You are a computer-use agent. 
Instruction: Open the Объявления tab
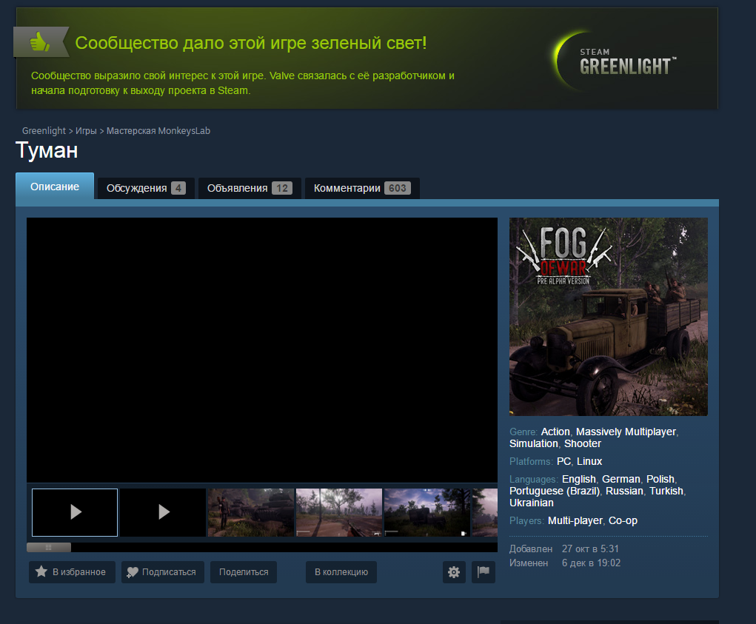click(x=250, y=189)
